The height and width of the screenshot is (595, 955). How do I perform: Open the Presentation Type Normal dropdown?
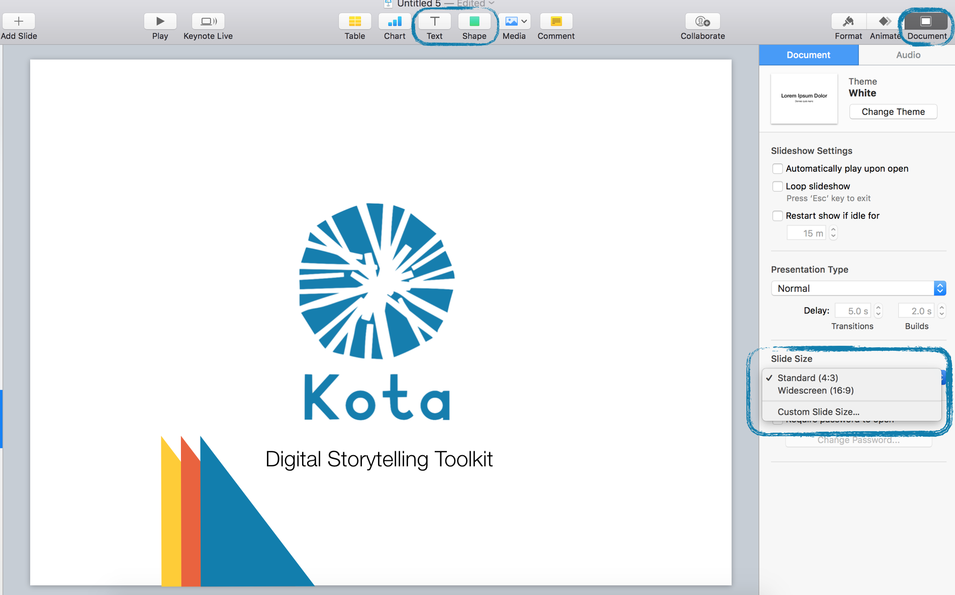858,288
